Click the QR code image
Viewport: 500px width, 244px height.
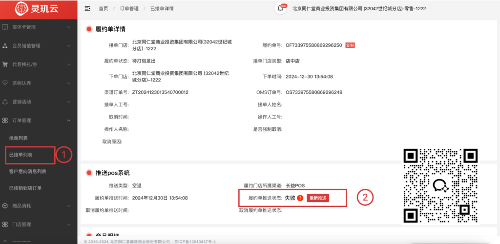coord(441,185)
